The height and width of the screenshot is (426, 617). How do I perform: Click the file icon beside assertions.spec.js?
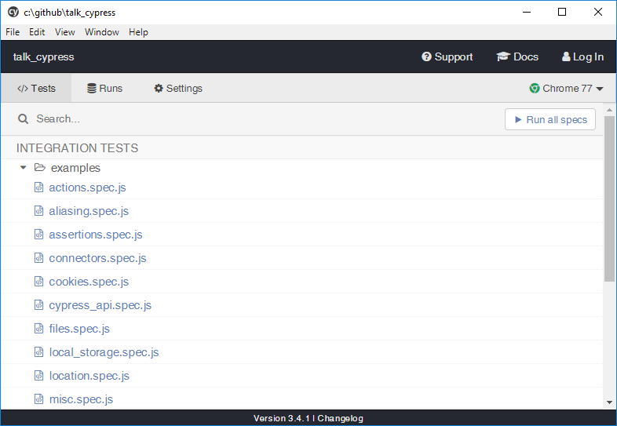pyautogui.click(x=38, y=235)
